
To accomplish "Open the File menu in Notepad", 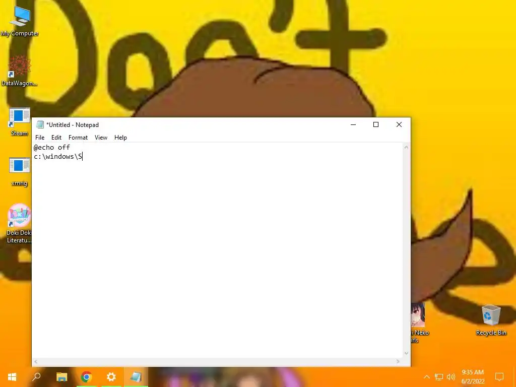I will tap(40, 138).
